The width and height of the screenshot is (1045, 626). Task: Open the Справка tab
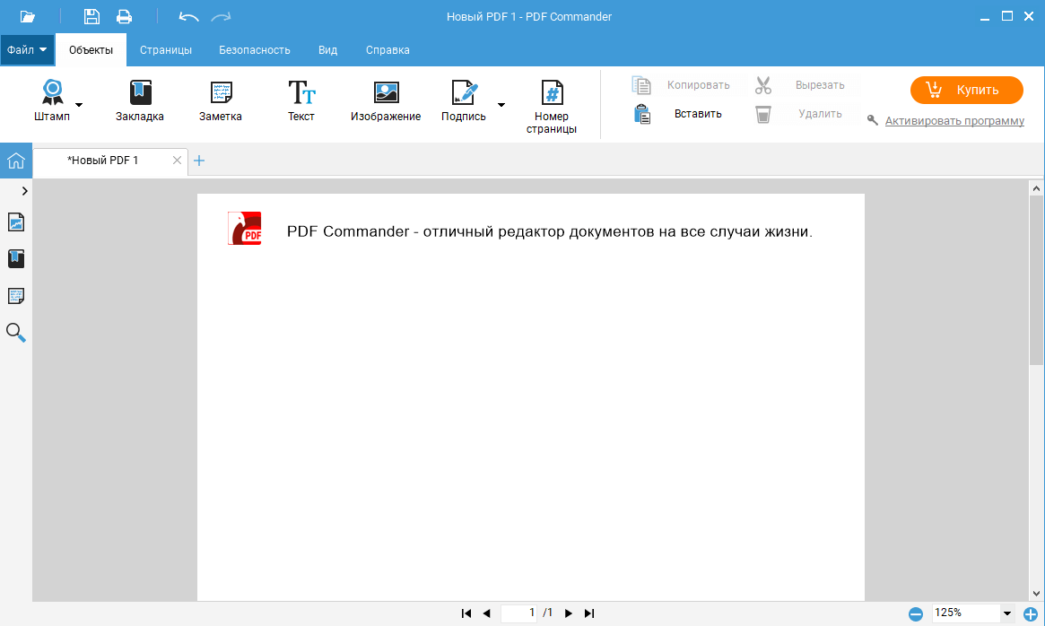tap(388, 50)
